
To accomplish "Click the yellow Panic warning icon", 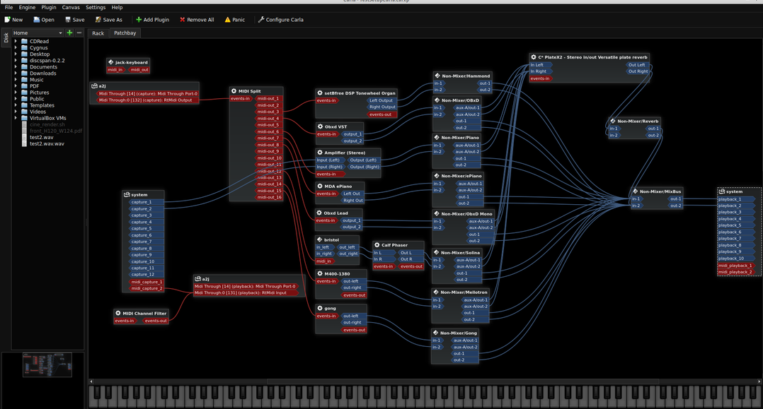I will (227, 20).
